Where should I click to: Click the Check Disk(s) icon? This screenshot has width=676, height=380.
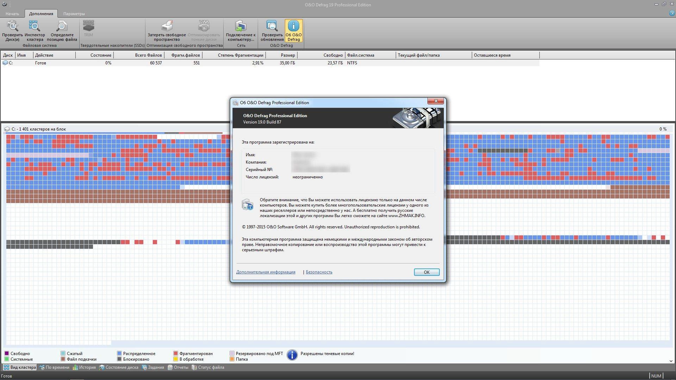(13, 26)
